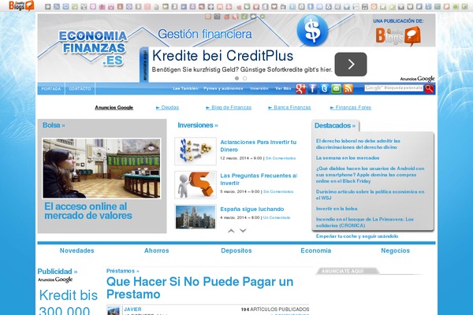This screenshot has height=315, width=473.
Task: Click the Google custom search field
Action: click(x=393, y=88)
